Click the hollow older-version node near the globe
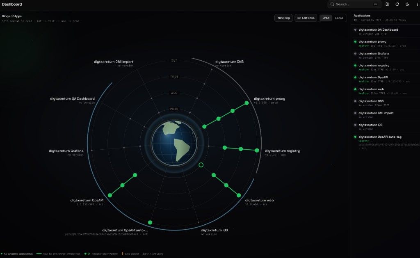The width and height of the screenshot is (420, 258). [201, 165]
